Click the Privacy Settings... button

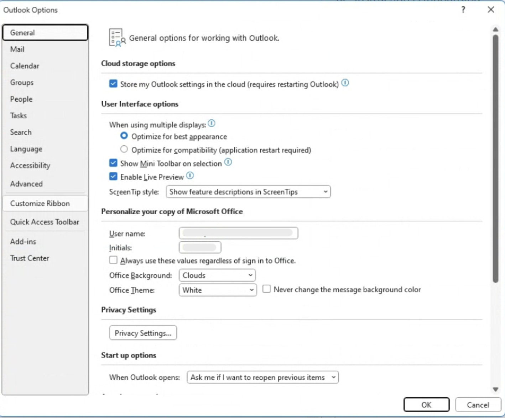pyautogui.click(x=143, y=333)
